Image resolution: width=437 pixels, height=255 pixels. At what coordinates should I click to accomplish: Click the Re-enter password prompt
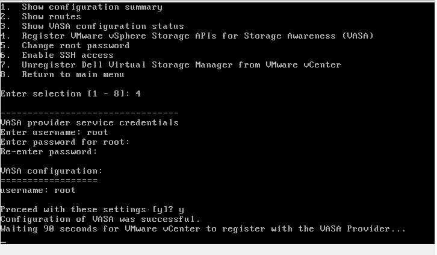pos(48,152)
